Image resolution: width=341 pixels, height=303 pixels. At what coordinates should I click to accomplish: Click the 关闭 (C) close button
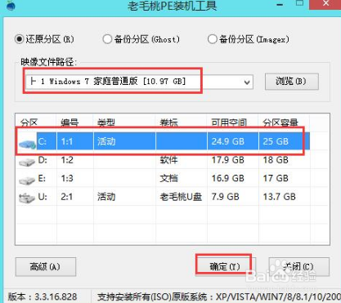click(x=298, y=266)
